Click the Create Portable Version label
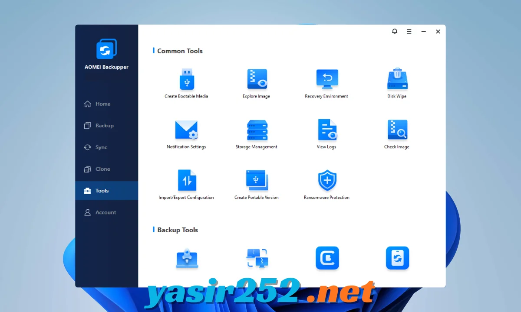 click(257, 198)
